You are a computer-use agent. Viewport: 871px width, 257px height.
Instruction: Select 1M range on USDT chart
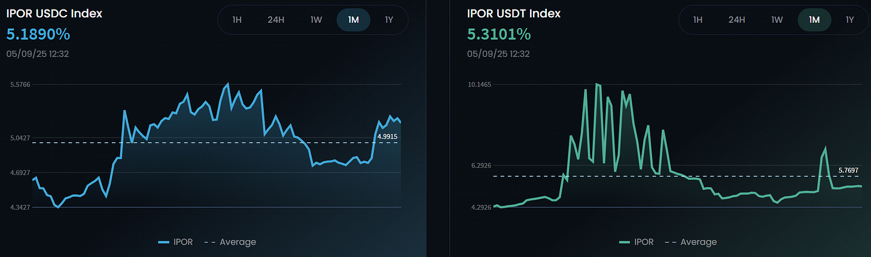pyautogui.click(x=814, y=20)
